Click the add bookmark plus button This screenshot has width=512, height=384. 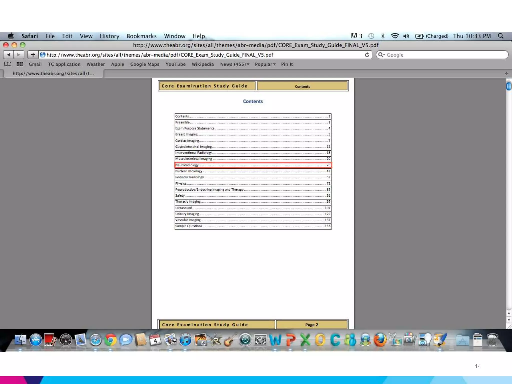pyautogui.click(x=33, y=55)
